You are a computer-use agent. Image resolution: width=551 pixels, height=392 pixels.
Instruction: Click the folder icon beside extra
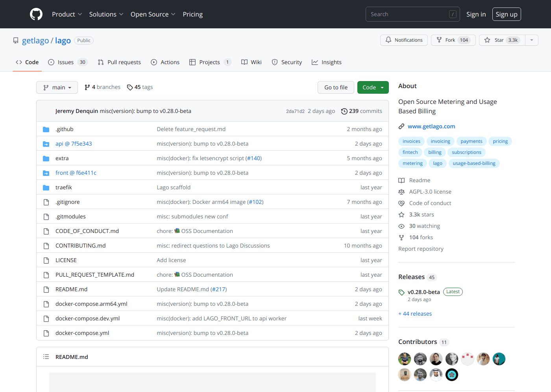tap(46, 158)
